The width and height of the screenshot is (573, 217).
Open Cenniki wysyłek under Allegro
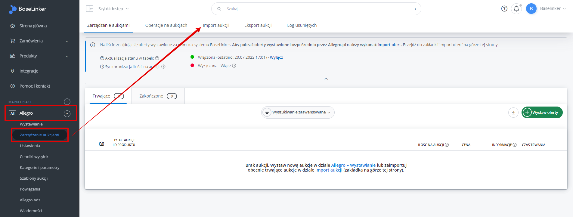pyautogui.click(x=34, y=157)
